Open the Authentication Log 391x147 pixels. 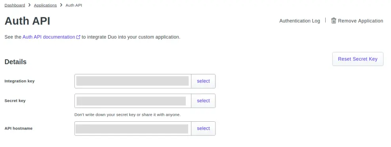pyautogui.click(x=299, y=21)
